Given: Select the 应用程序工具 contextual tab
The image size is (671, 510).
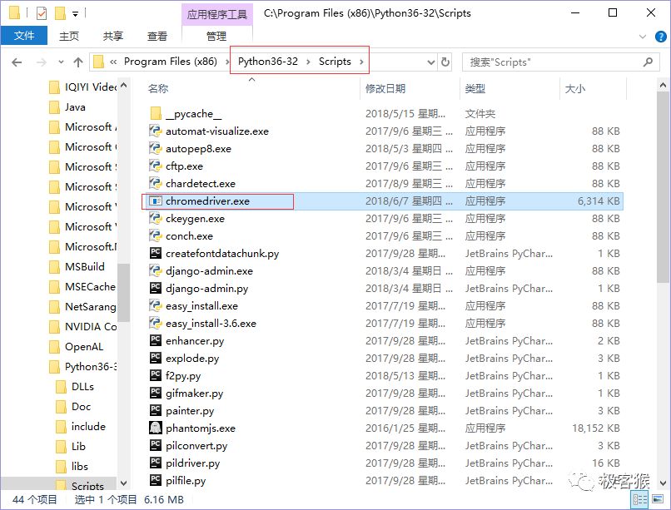Looking at the screenshot, I should (217, 14).
